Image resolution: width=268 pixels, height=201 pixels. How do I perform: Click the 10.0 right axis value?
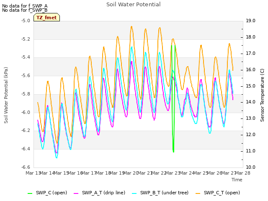(x=250, y=167)
